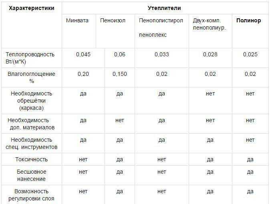Select the Пеноизол column heading

click(x=113, y=20)
